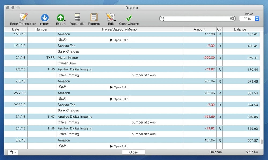
Task: Click the Reports clipboard icon
Action: 94,17
